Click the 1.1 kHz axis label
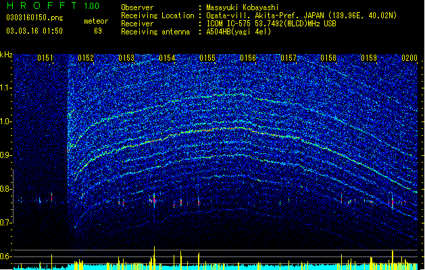Image resolution: width=425 pixels, height=270 pixels. [x=6, y=88]
